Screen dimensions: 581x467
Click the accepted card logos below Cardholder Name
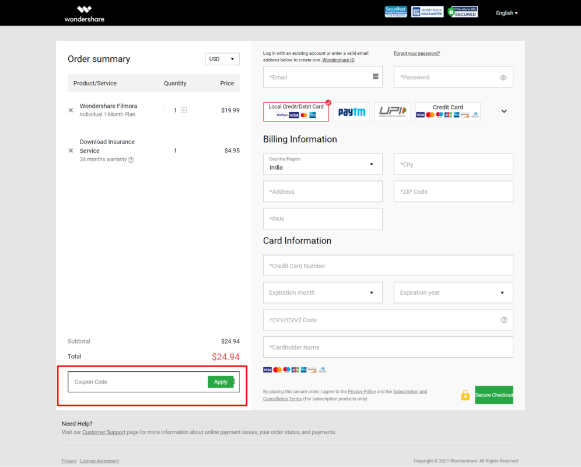click(295, 370)
